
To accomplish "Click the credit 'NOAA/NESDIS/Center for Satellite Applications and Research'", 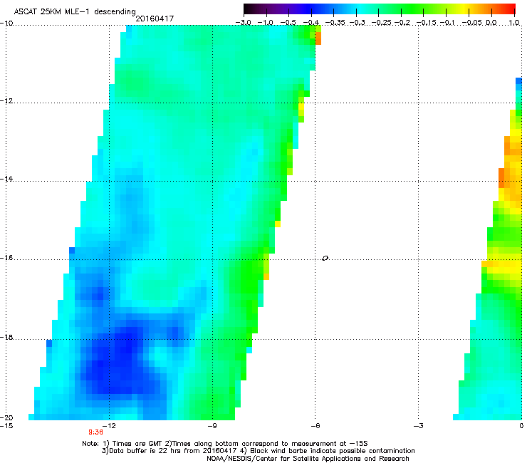I will click(x=308, y=459).
